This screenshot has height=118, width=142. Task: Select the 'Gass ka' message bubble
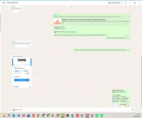[125, 105]
